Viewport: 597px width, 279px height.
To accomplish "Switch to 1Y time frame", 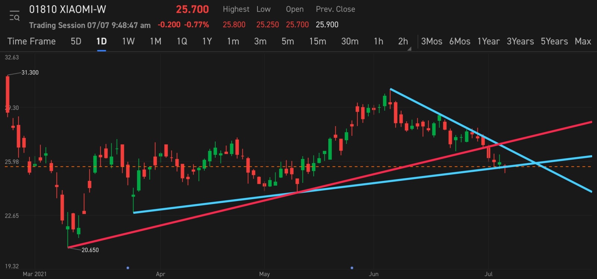I will point(207,41).
